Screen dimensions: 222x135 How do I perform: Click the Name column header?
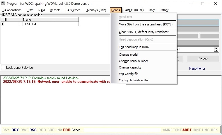pyautogui.click(x=50, y=20)
